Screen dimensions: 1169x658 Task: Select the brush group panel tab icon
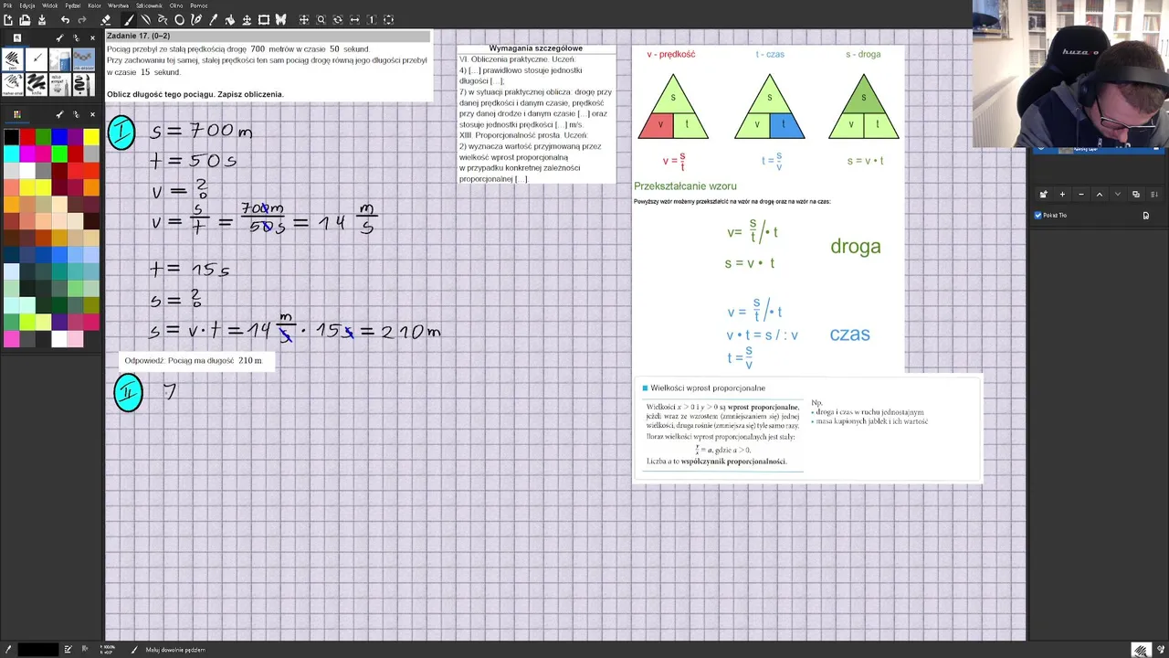[x=17, y=38]
